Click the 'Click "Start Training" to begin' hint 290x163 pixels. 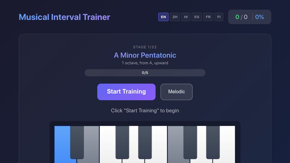145,110
